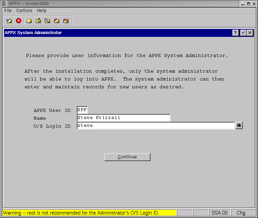The height and width of the screenshot is (218, 258).
Task: Click the O/S Login ID label
Action: pos(52,126)
